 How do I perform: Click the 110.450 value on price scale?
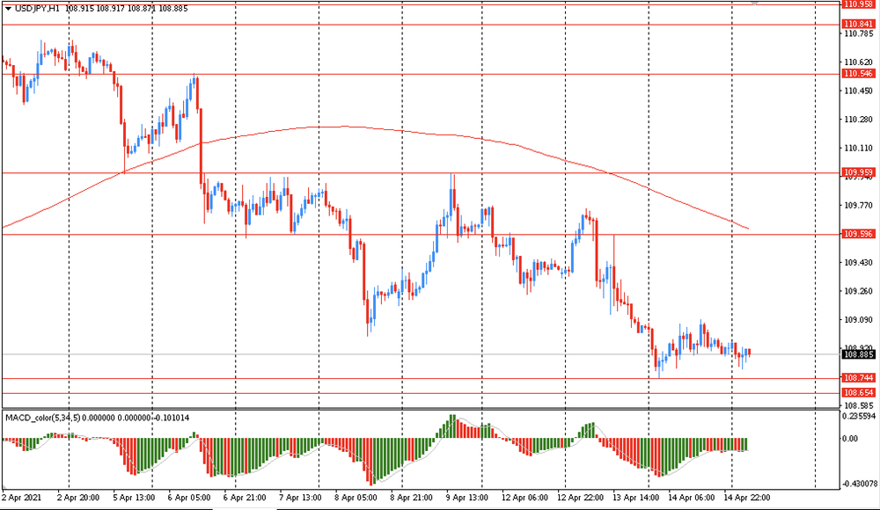pyautogui.click(x=859, y=91)
